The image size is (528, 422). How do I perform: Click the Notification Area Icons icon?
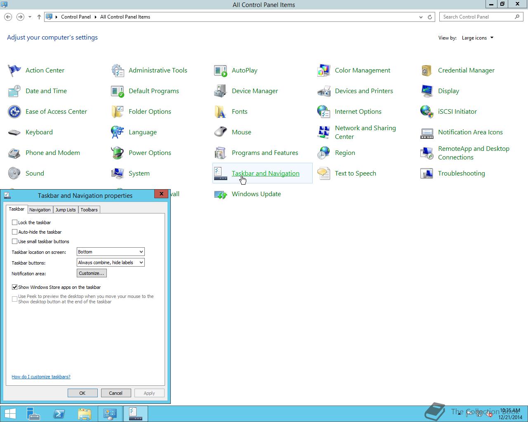click(x=427, y=132)
